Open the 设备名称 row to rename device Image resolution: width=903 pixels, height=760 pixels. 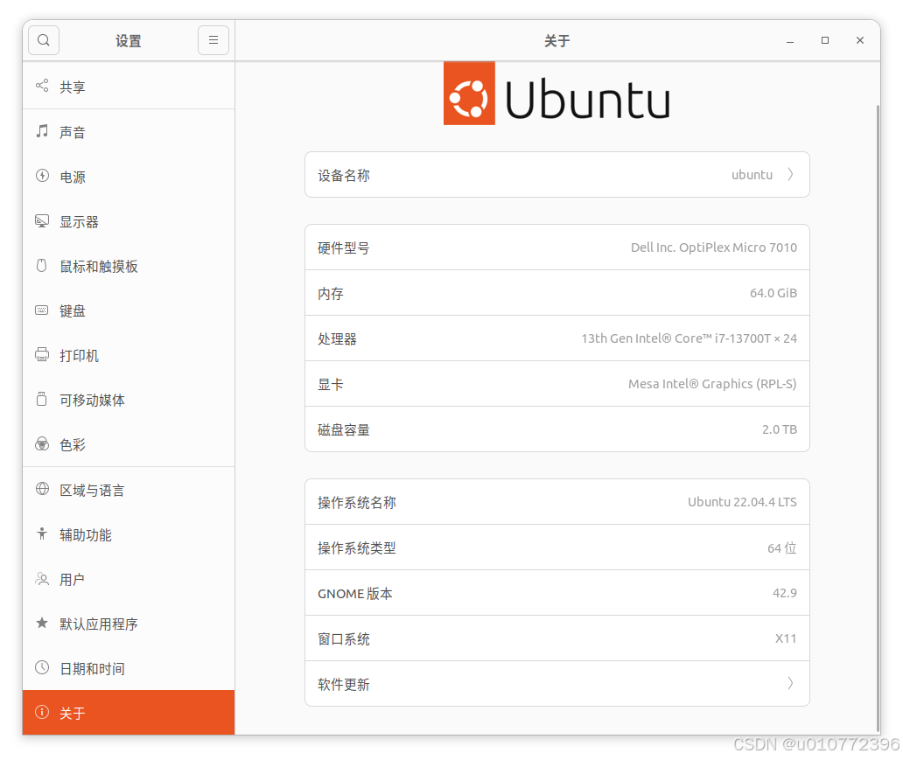(x=556, y=174)
